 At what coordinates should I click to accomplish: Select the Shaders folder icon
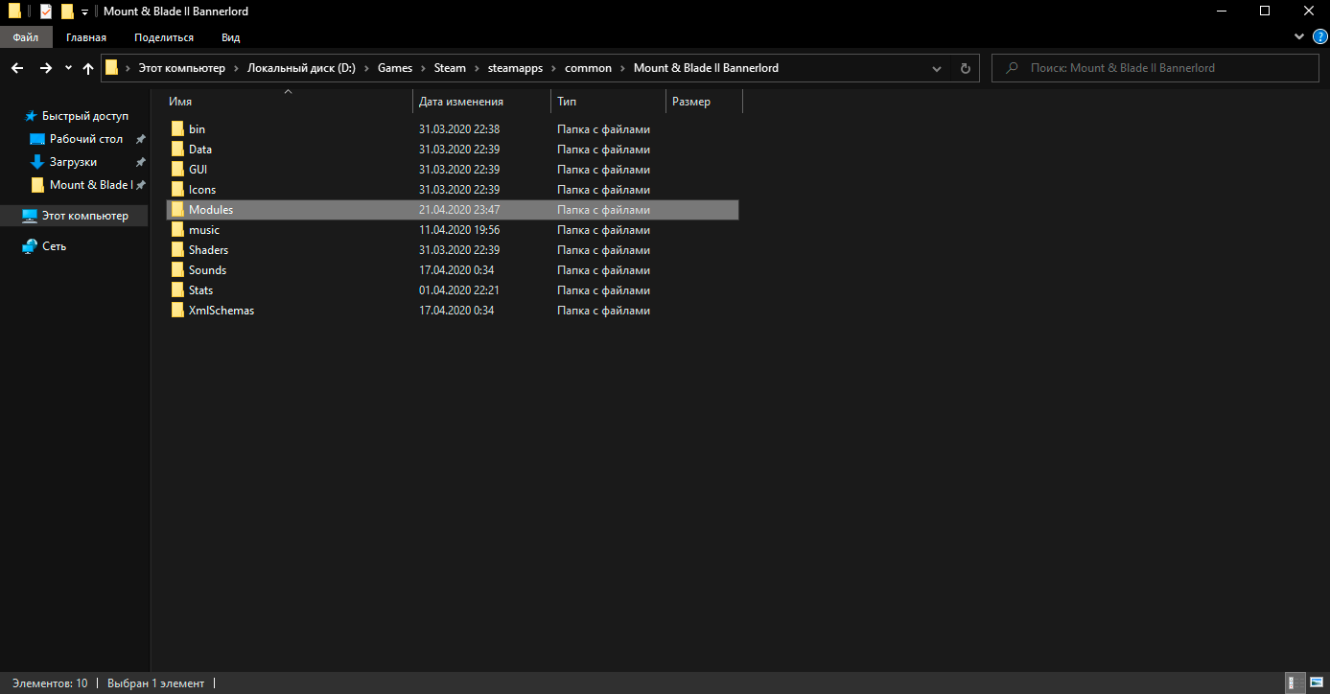177,249
